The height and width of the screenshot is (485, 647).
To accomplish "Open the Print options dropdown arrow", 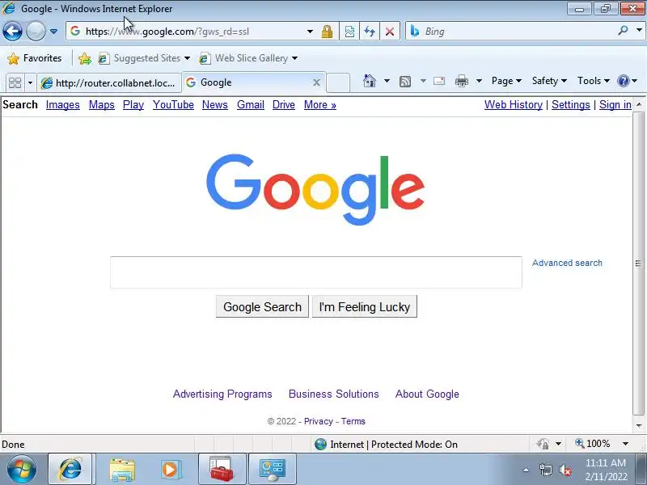I will (x=479, y=81).
